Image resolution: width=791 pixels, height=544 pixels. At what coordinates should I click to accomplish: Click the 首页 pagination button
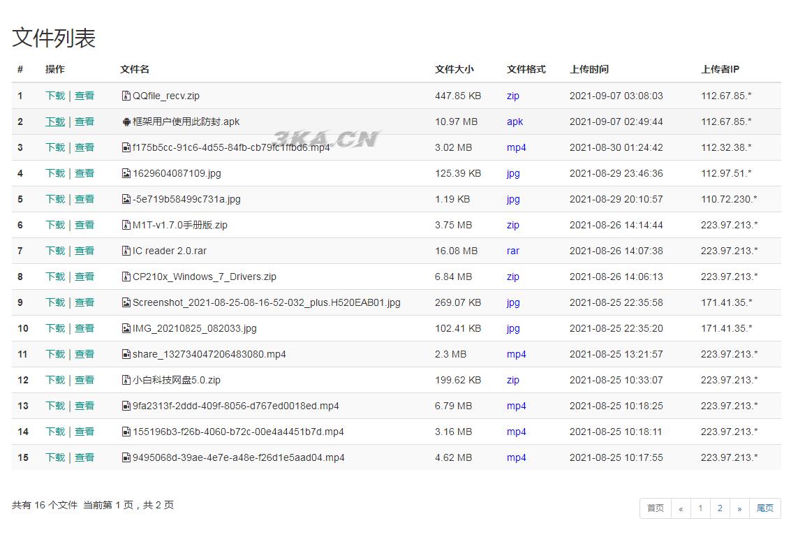tap(654, 508)
